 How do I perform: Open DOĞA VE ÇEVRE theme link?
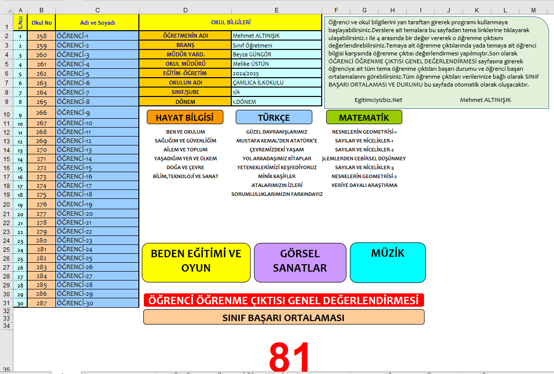pyautogui.click(x=185, y=167)
